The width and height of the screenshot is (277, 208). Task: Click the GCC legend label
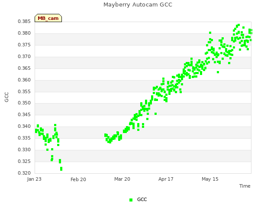(x=142, y=199)
